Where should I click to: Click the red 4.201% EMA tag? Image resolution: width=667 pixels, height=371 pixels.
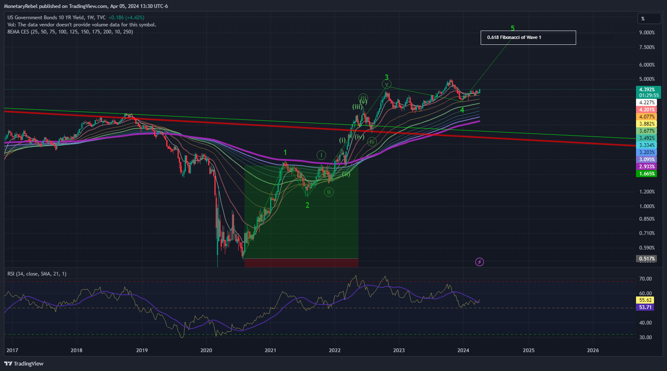646,110
